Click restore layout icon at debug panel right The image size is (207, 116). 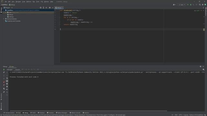[203, 70]
